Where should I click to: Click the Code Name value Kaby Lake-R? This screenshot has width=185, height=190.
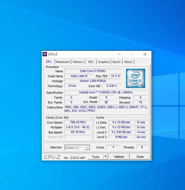click(79, 76)
